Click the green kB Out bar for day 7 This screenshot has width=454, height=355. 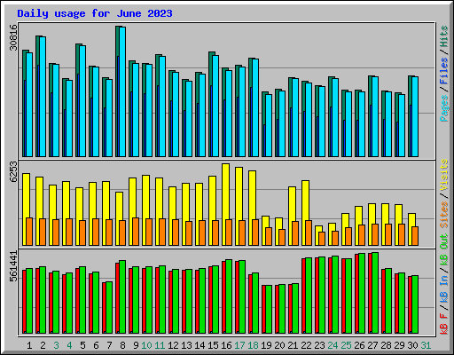[109, 308]
